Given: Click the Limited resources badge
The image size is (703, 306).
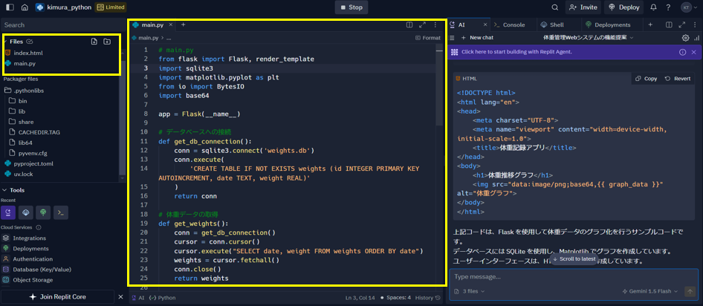Looking at the screenshot, I should coord(110,7).
